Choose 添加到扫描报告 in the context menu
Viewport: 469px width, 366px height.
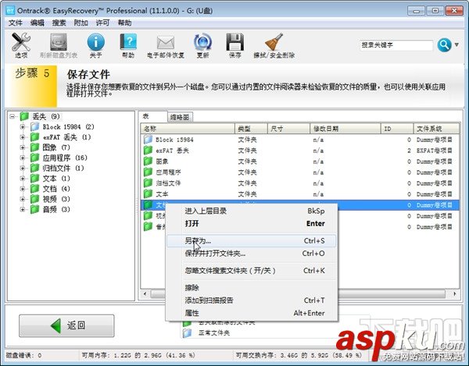pos(251,300)
